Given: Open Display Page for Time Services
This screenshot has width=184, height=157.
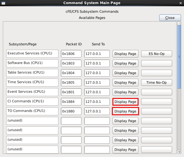Looking at the screenshot, I should (x=125, y=83).
